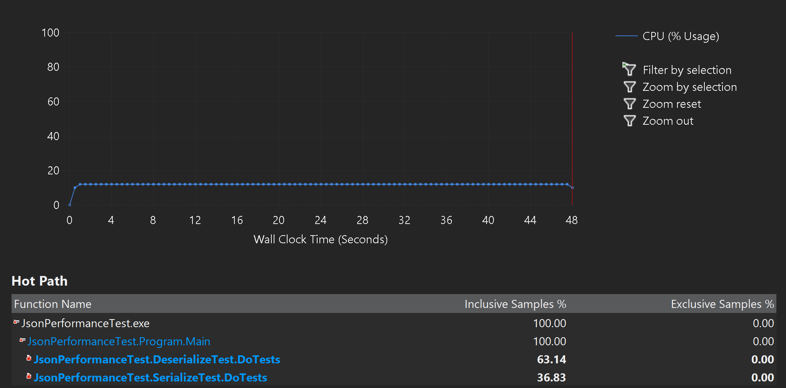786x388 pixels.
Task: Open JsonPerformanceTest.SerializeTest.DoTests function link
Action: 151,378
